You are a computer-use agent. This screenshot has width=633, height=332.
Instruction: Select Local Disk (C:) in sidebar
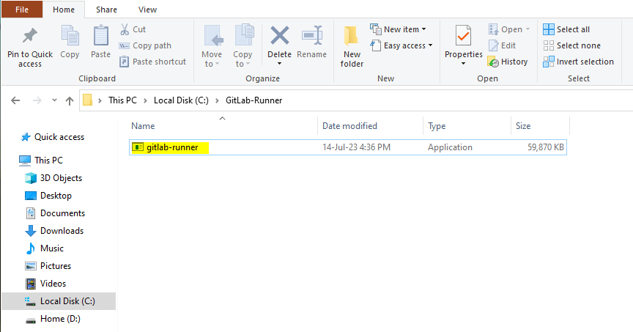(59, 301)
